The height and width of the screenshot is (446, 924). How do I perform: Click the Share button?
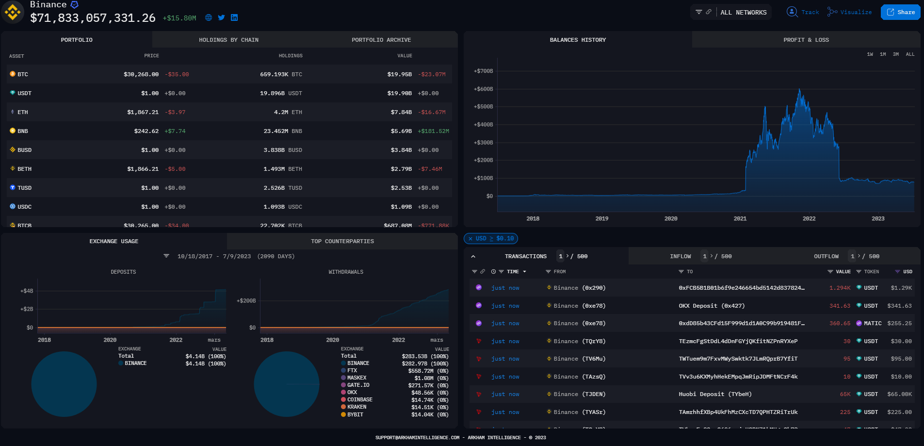tap(900, 12)
